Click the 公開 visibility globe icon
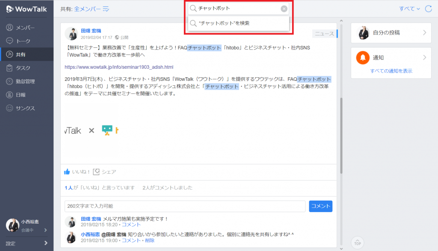This screenshot has width=438, height=251. [x=117, y=38]
